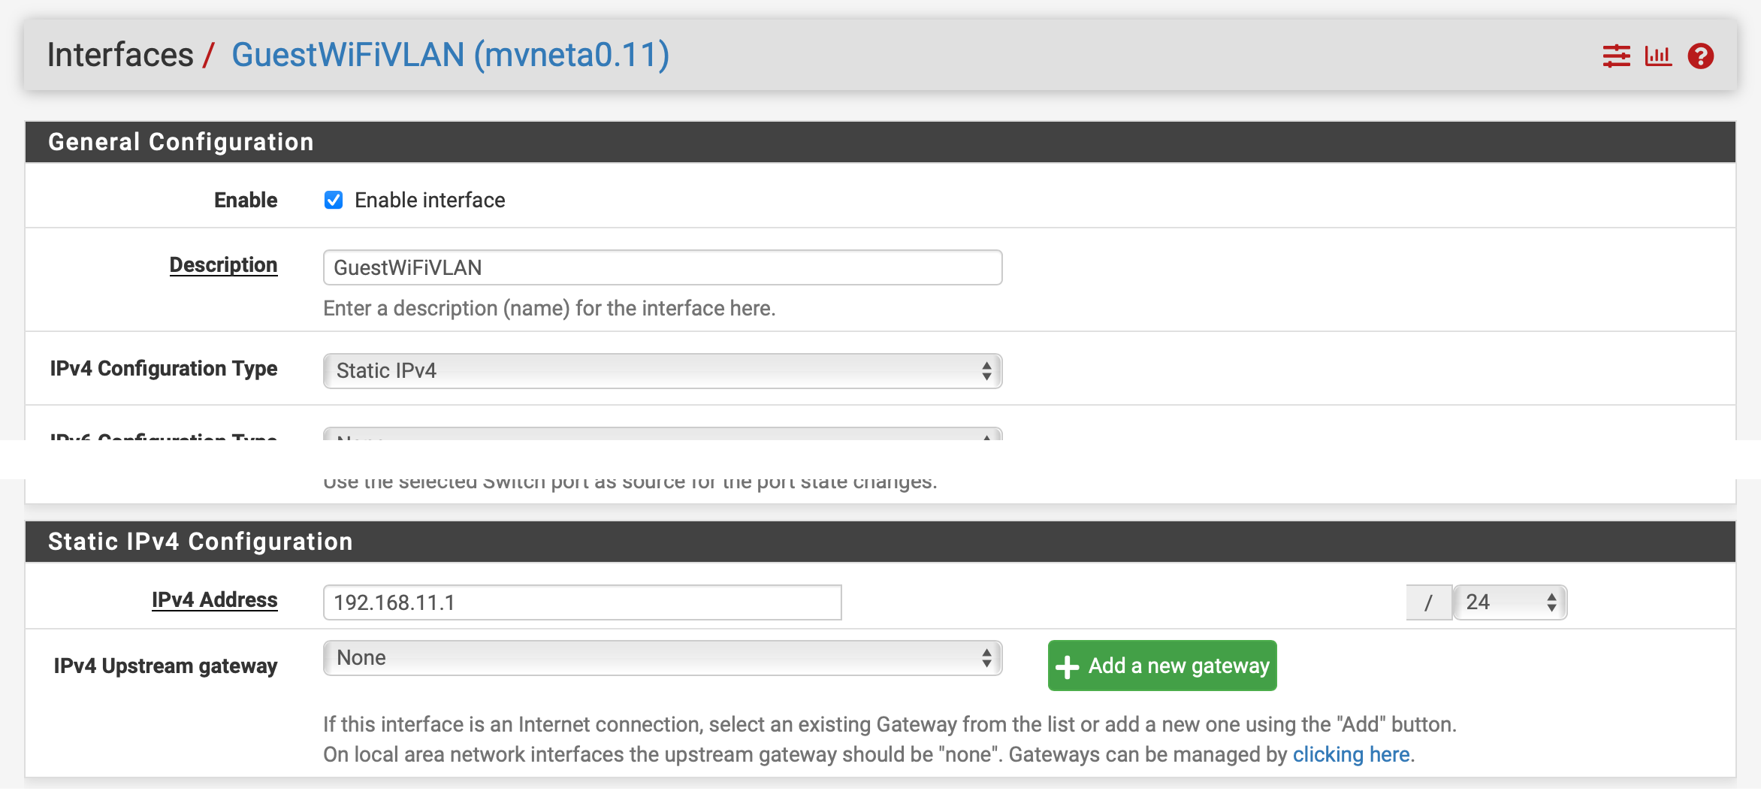Open the related settings sliders icon
This screenshot has height=797, width=1761.
(1616, 56)
